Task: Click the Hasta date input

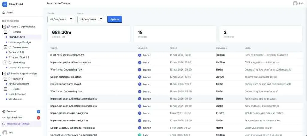Action: coord(91,19)
